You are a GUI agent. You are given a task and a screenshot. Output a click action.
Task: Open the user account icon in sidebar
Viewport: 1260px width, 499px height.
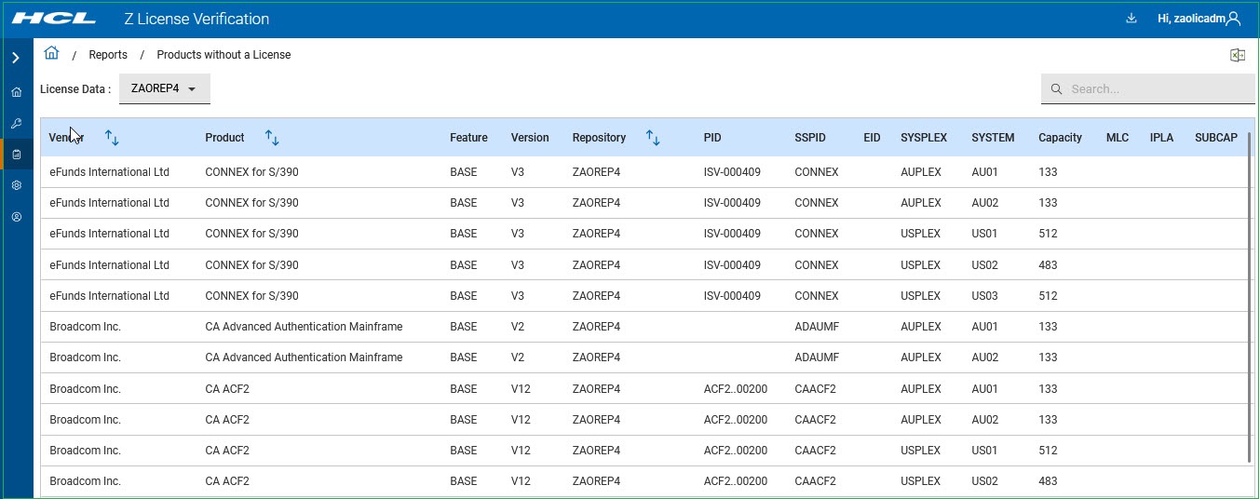coord(16,217)
